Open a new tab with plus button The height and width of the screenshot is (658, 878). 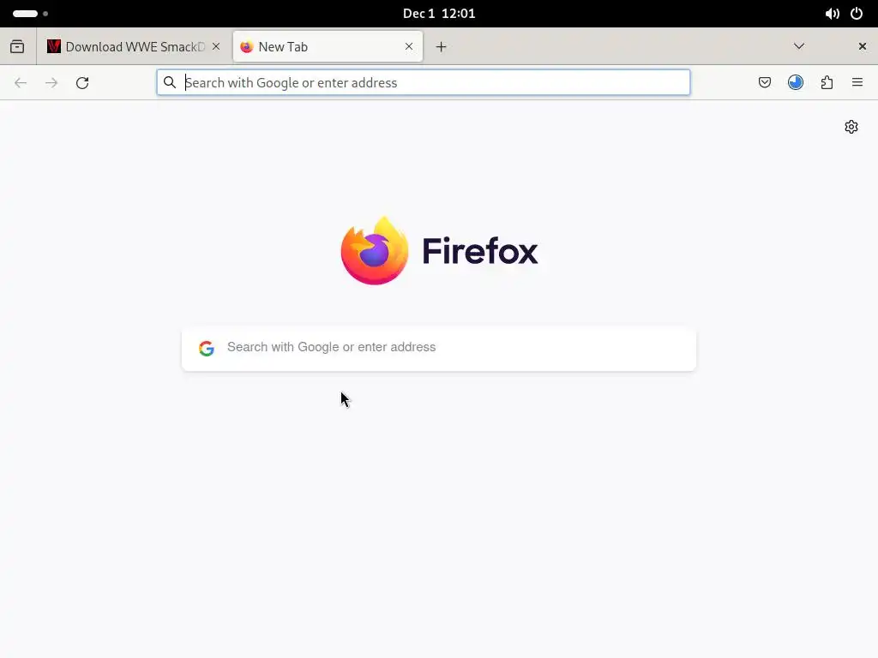pos(442,47)
